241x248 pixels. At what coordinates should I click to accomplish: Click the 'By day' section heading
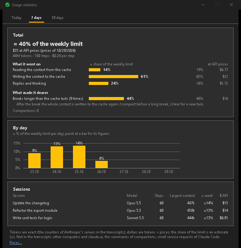pyautogui.click(x=20, y=128)
